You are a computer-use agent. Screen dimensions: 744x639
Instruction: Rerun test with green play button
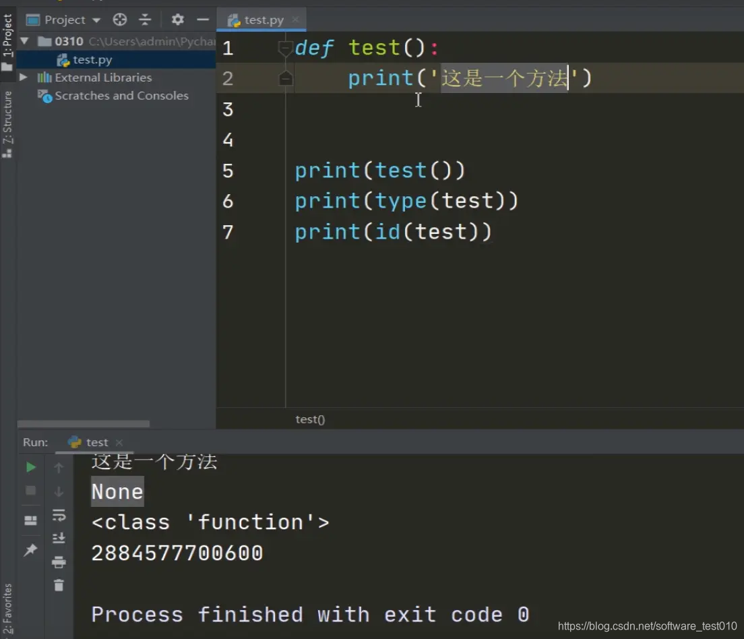point(31,467)
